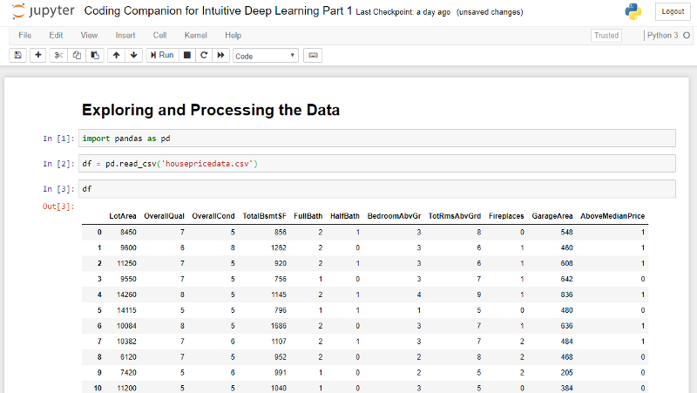This screenshot has height=393, width=697.
Task: Restart the kernel with circular arrow icon
Action: click(204, 55)
